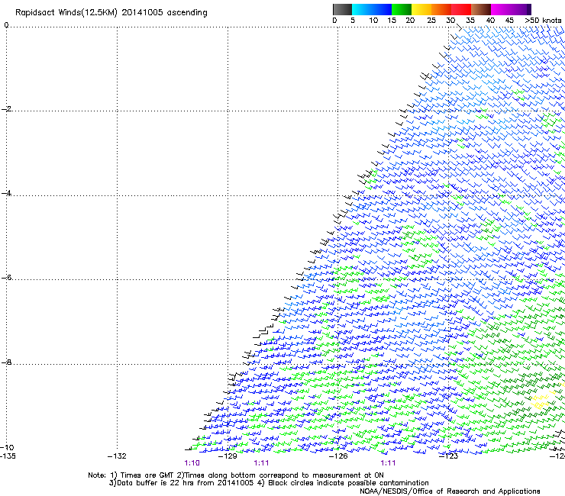Click the purple '1:11' label near -129
This screenshot has height=496, width=565.
(x=261, y=463)
